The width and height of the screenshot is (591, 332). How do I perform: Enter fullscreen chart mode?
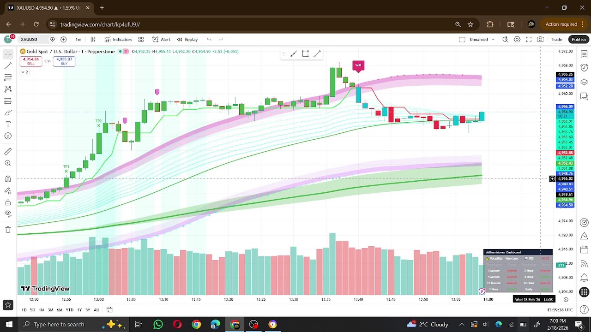point(529,39)
